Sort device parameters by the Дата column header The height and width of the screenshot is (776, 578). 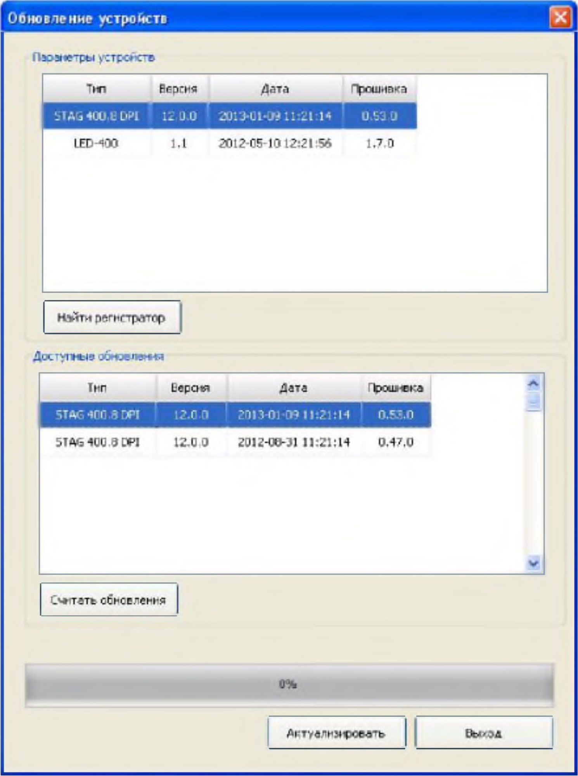click(x=275, y=89)
